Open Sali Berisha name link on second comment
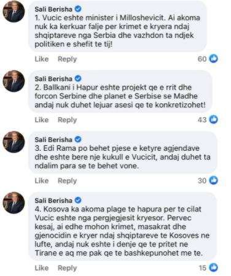Image resolution: width=231 pixels, height=276 pixels. [53, 79]
